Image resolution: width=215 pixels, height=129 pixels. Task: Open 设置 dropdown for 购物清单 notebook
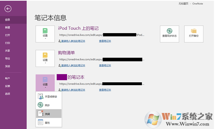[45, 58]
